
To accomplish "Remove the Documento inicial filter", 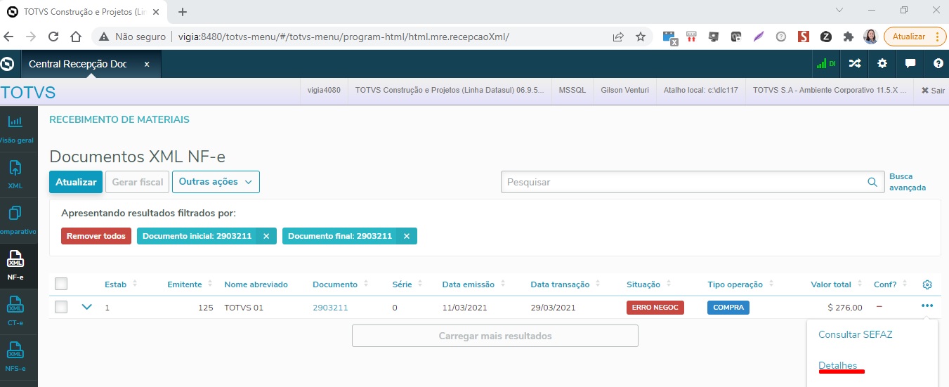I will click(x=266, y=236).
